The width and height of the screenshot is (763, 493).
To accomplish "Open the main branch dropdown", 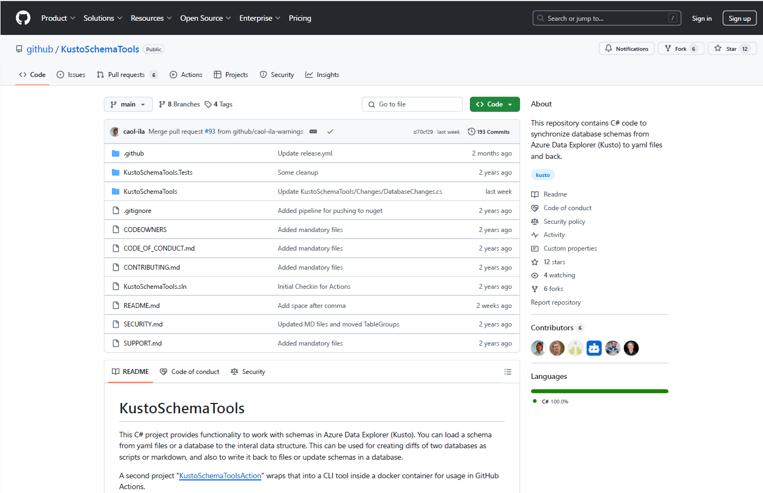I will 128,104.
